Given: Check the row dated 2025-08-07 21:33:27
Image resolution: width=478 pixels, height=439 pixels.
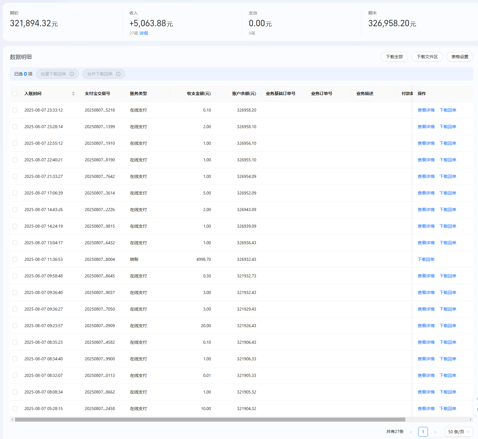Looking at the screenshot, I should [x=15, y=176].
